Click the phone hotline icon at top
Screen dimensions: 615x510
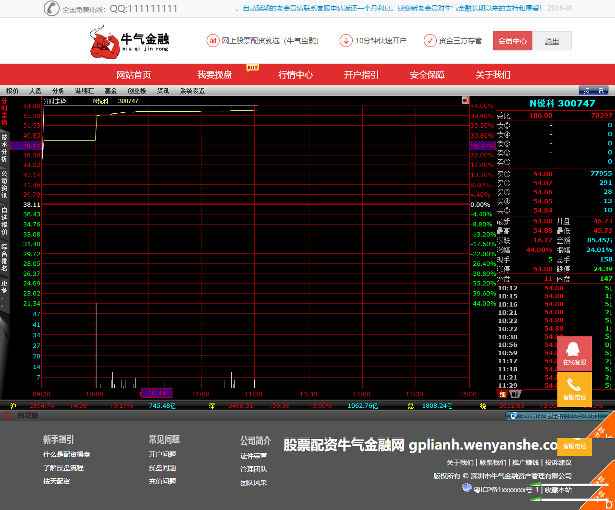pos(51,8)
